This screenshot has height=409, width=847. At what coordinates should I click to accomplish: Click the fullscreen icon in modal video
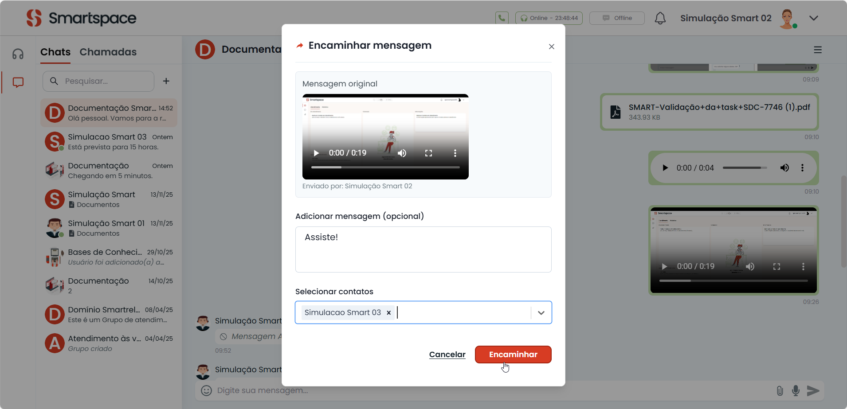428,153
